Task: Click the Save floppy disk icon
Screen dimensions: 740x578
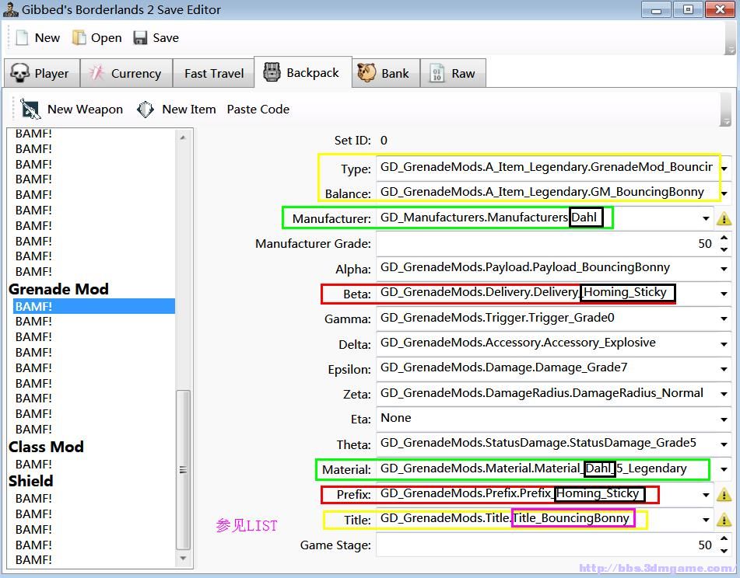Action: click(140, 38)
